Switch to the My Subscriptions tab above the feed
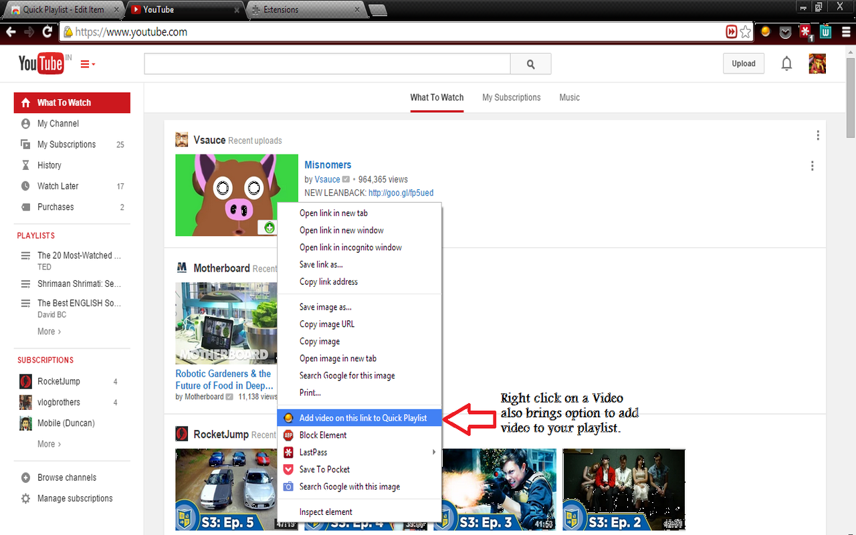The height and width of the screenshot is (535, 856). [x=512, y=98]
